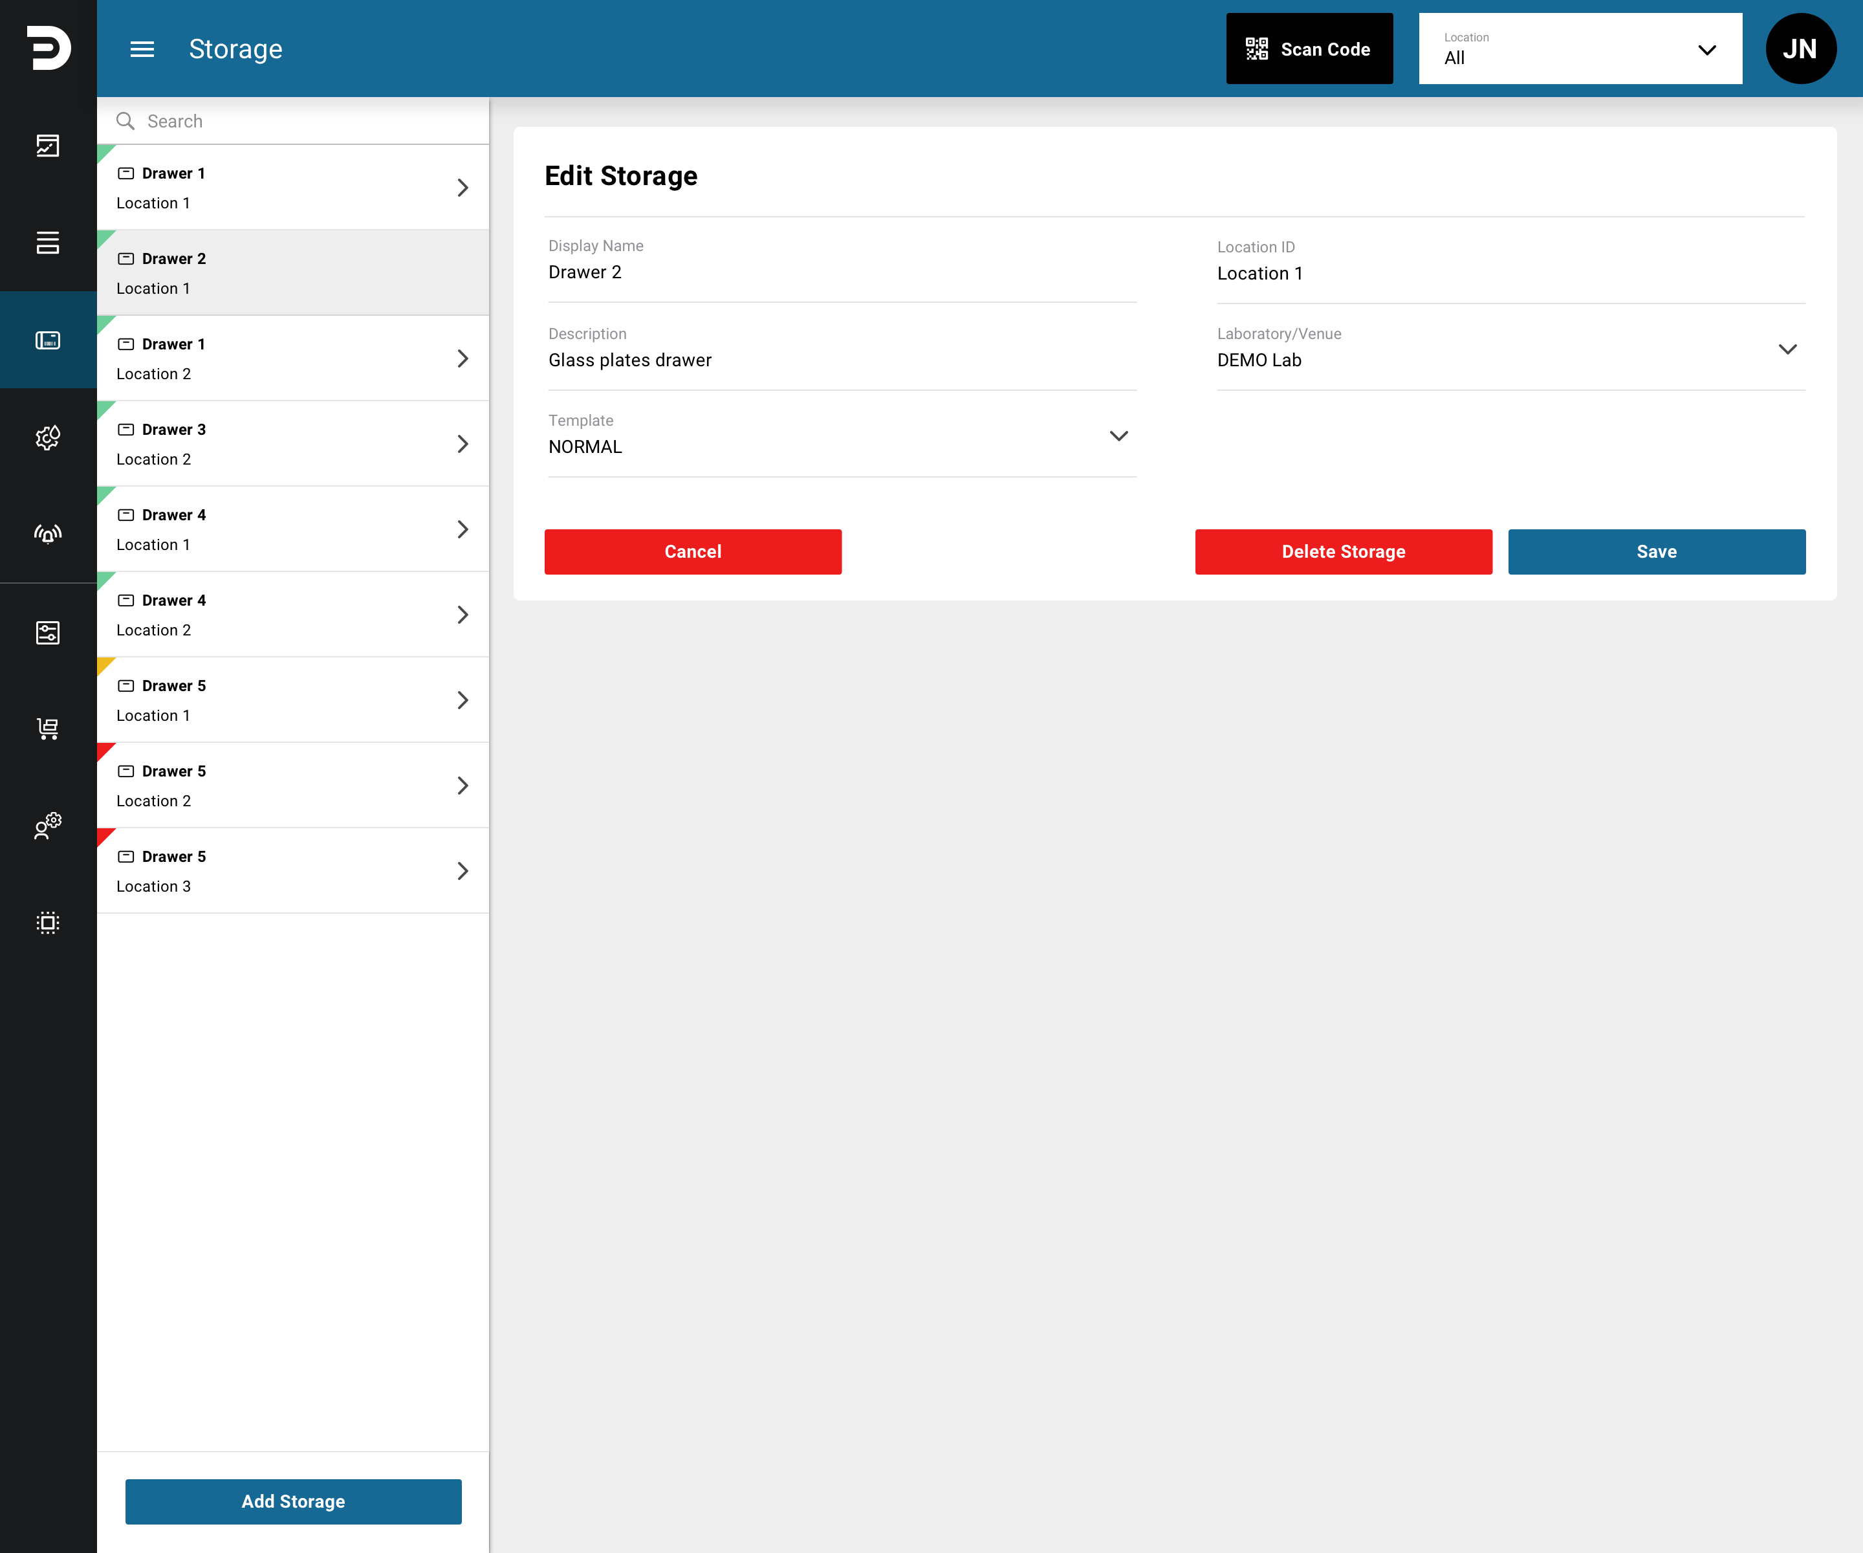Expand chevron for Drawer 1 Location 1
This screenshot has width=1863, height=1553.
tap(463, 187)
